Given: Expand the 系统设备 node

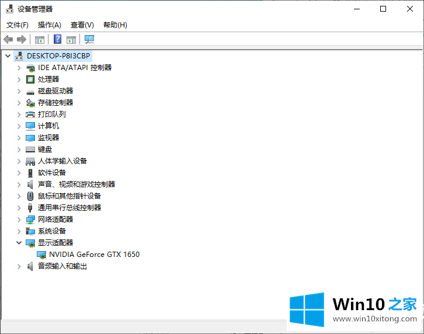Looking at the screenshot, I should (19, 231).
